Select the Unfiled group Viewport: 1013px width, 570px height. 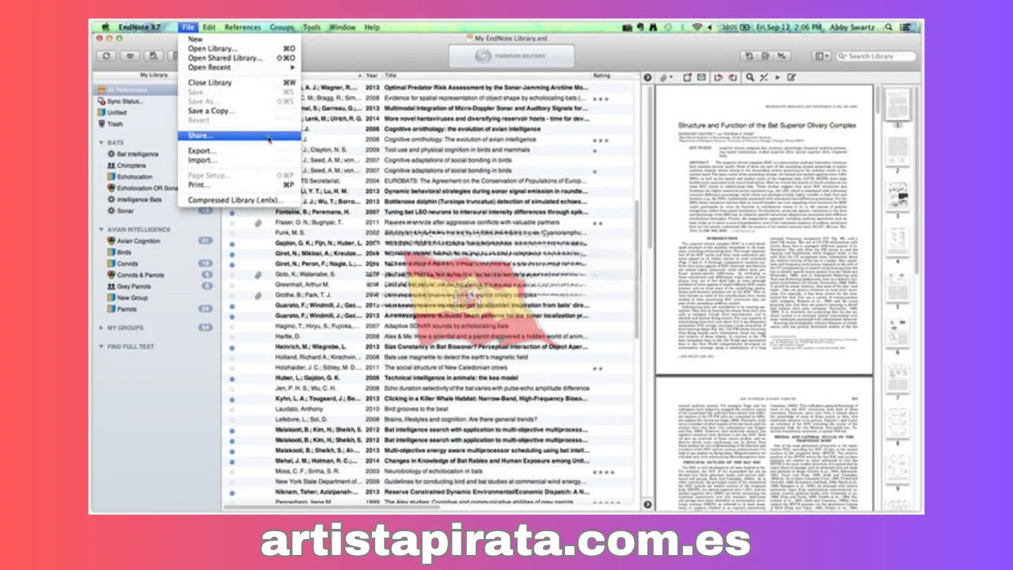(x=116, y=112)
